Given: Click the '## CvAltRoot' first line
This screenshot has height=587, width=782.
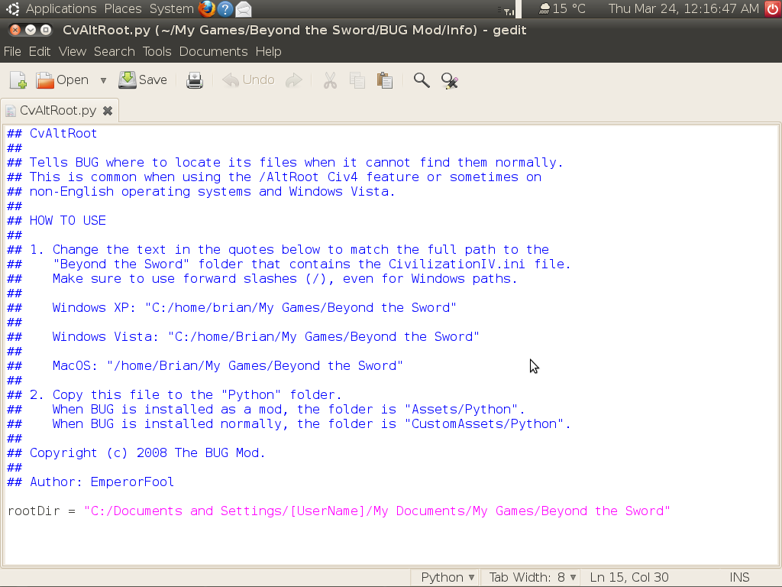Looking at the screenshot, I should tap(52, 134).
